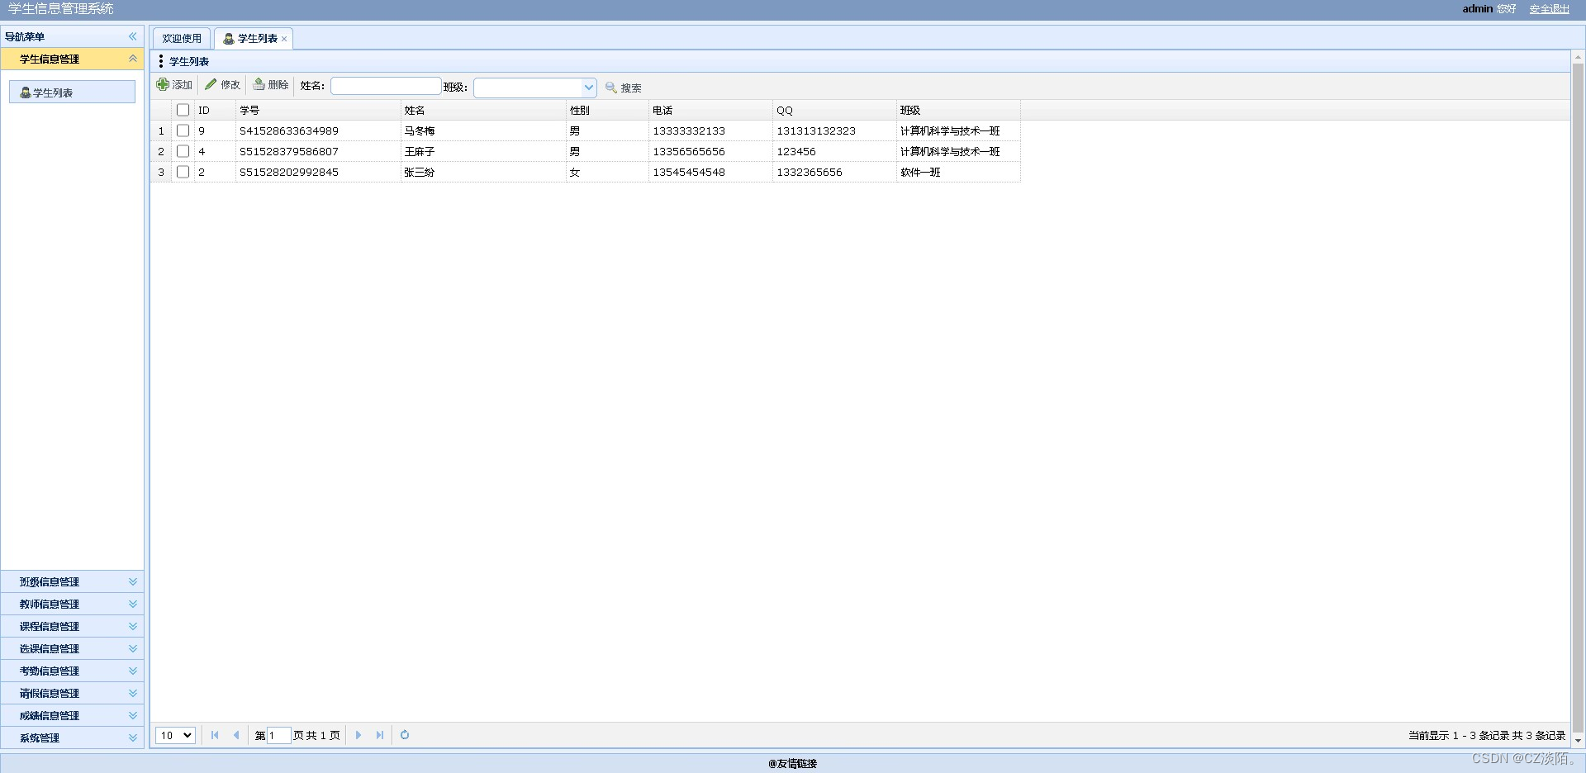
Task: Select student number S51528202992845
Action: tap(289, 172)
